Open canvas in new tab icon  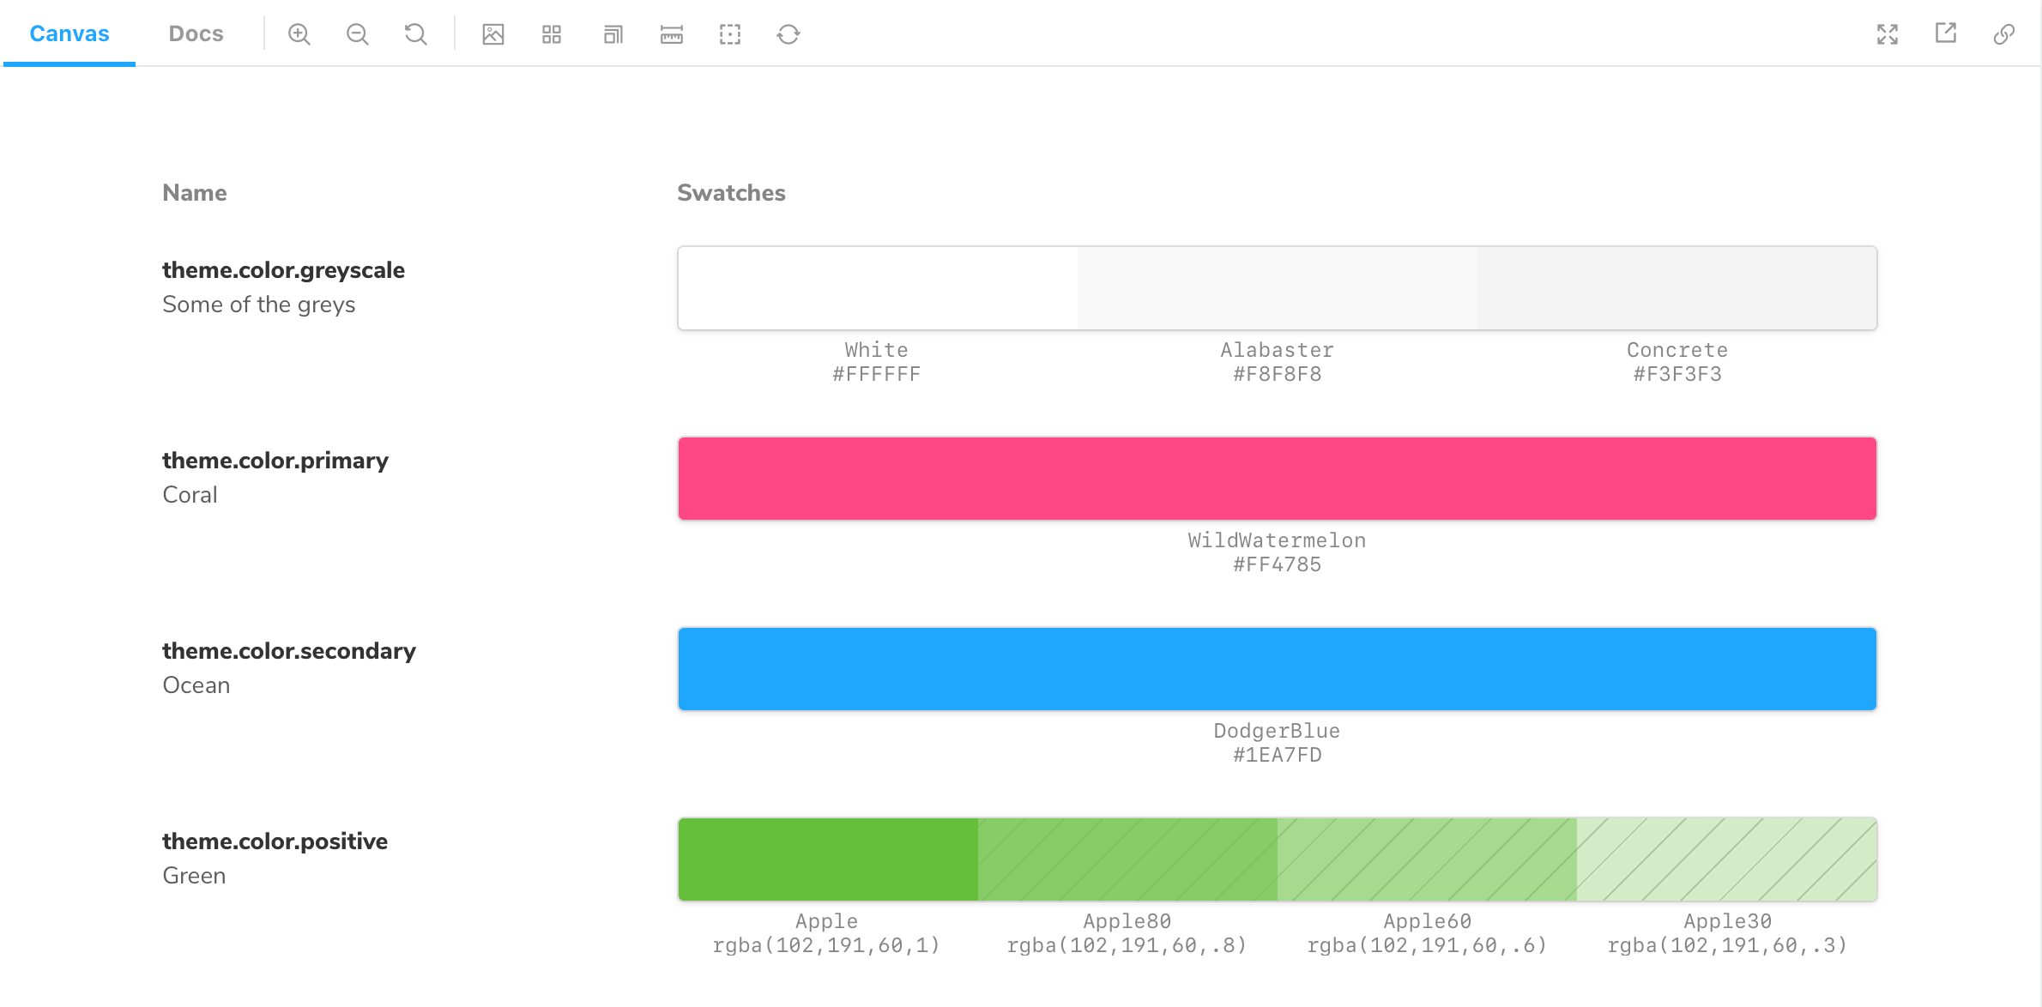[x=1946, y=34]
